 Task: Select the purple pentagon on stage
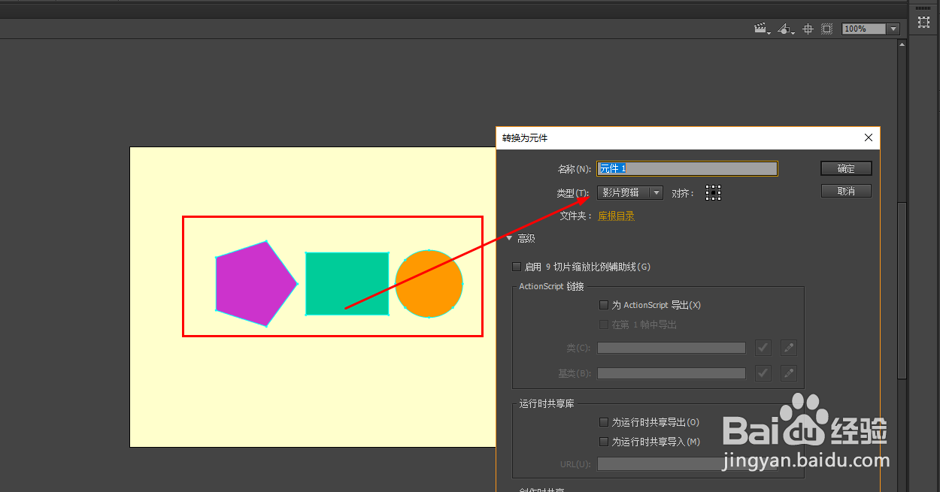coord(256,284)
